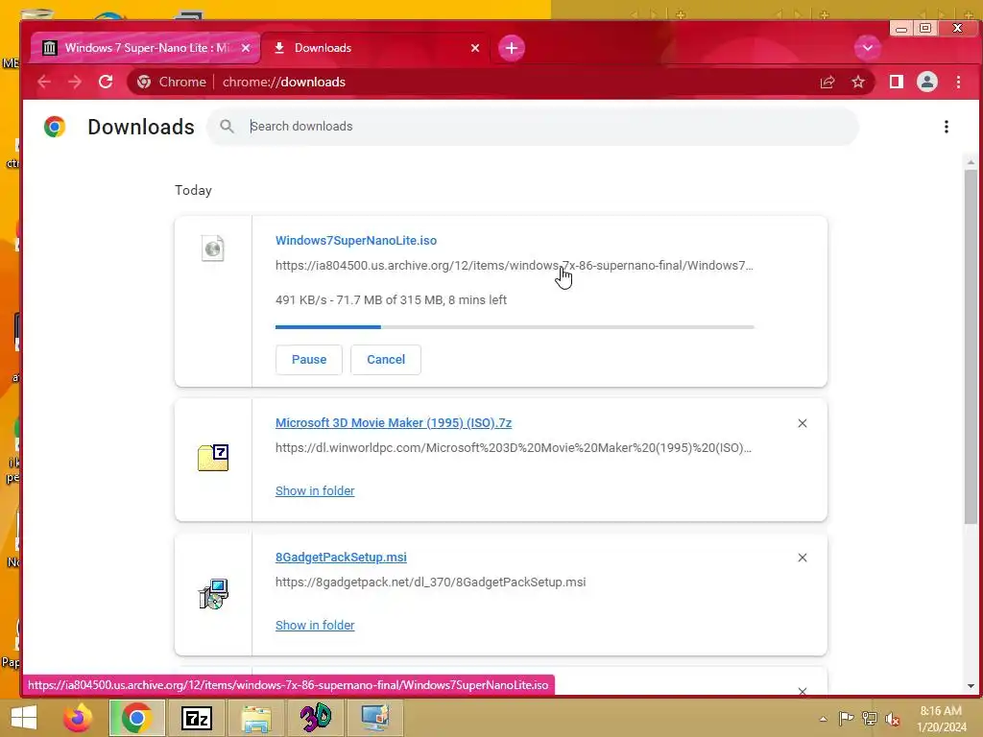Close the Downloads tab
The height and width of the screenshot is (737, 983).
coord(475,48)
